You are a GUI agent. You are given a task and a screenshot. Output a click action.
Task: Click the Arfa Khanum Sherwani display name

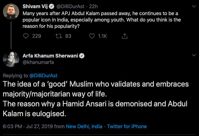51,56
